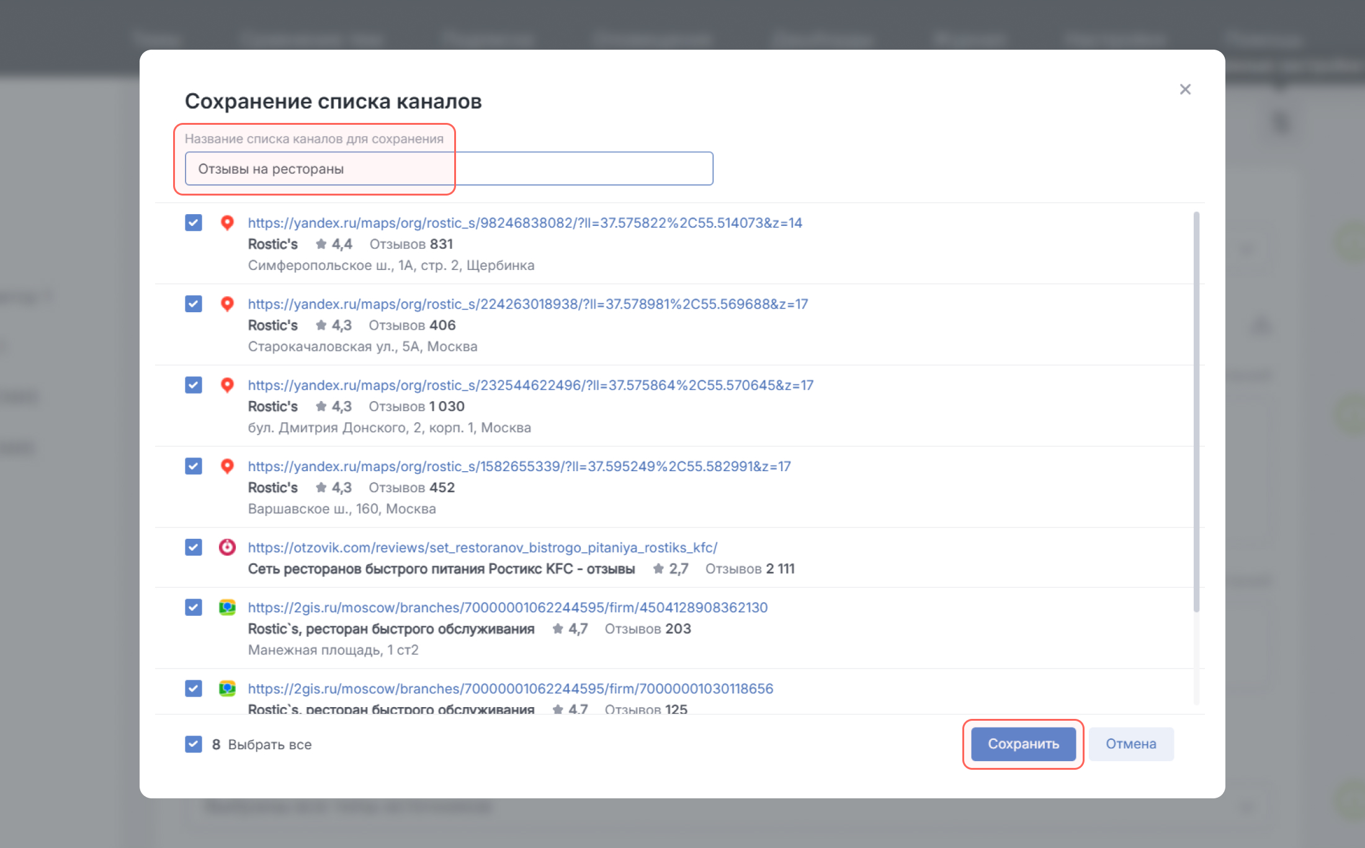This screenshot has width=1365, height=848.
Task: Uncheck the Старокачаловская ул. channel checkbox
Action: (194, 304)
